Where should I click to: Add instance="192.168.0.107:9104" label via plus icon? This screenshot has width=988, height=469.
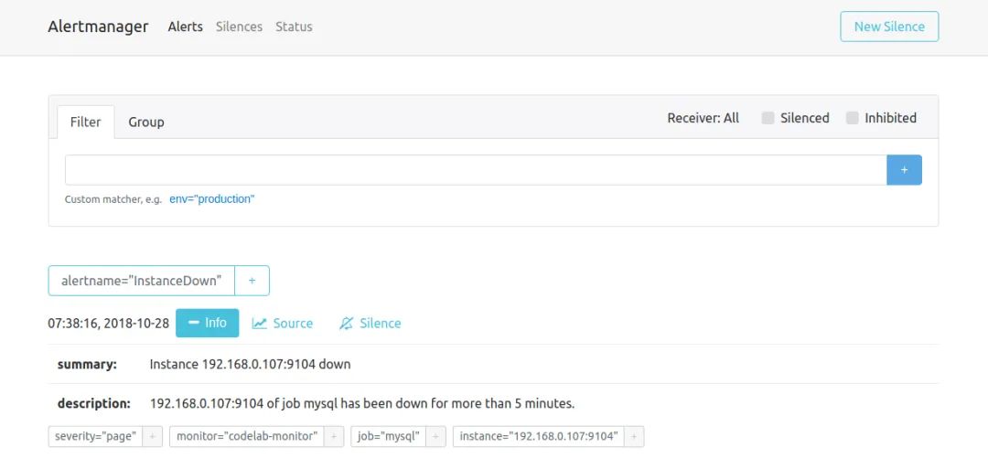[x=634, y=436]
